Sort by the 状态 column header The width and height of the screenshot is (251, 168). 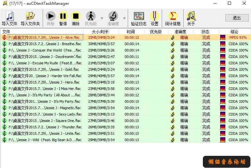(206, 32)
